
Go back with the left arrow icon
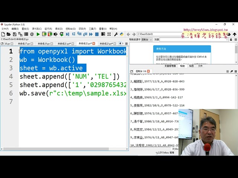pyautogui.click(x=128, y=34)
